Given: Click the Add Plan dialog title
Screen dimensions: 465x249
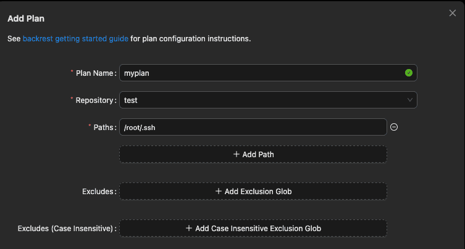Looking at the screenshot, I should click(25, 19).
